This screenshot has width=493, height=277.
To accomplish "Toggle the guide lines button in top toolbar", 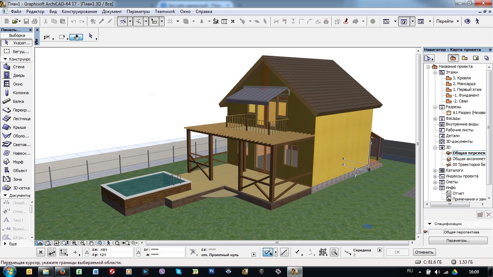I will [123, 21].
